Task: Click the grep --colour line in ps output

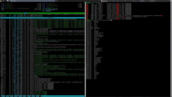Action: pos(124,16)
